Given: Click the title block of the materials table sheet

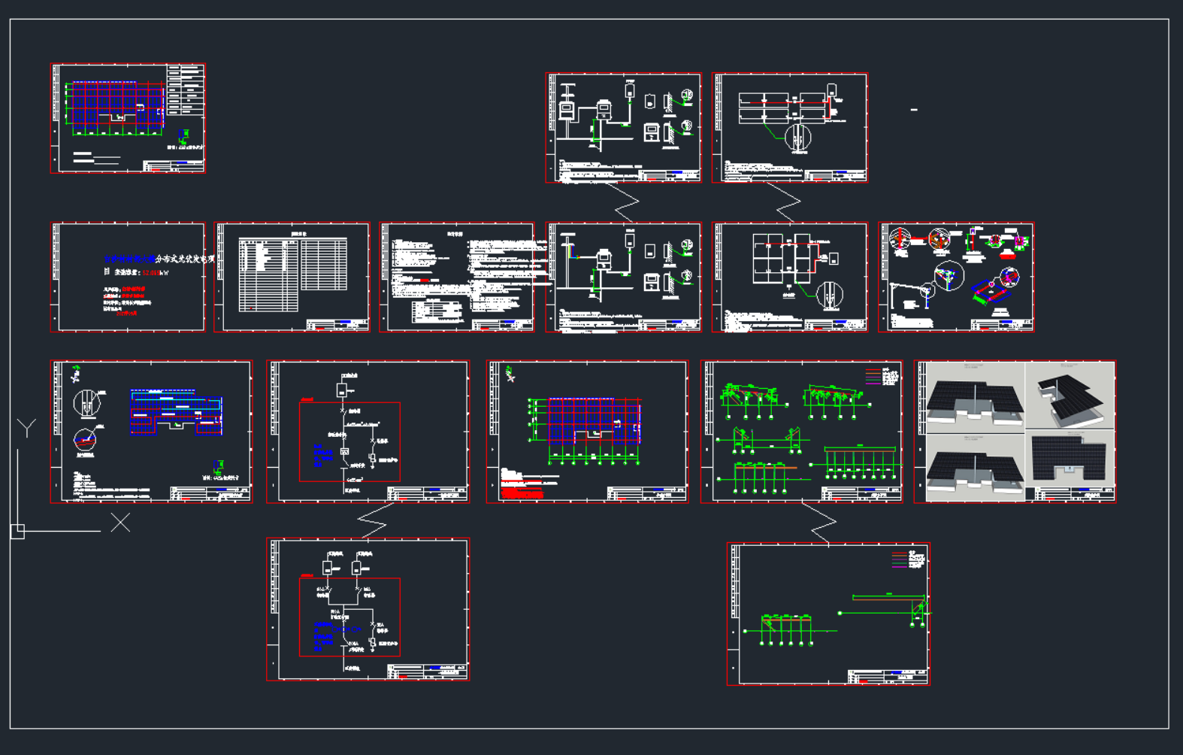Looking at the screenshot, I should pyautogui.click(x=337, y=325).
